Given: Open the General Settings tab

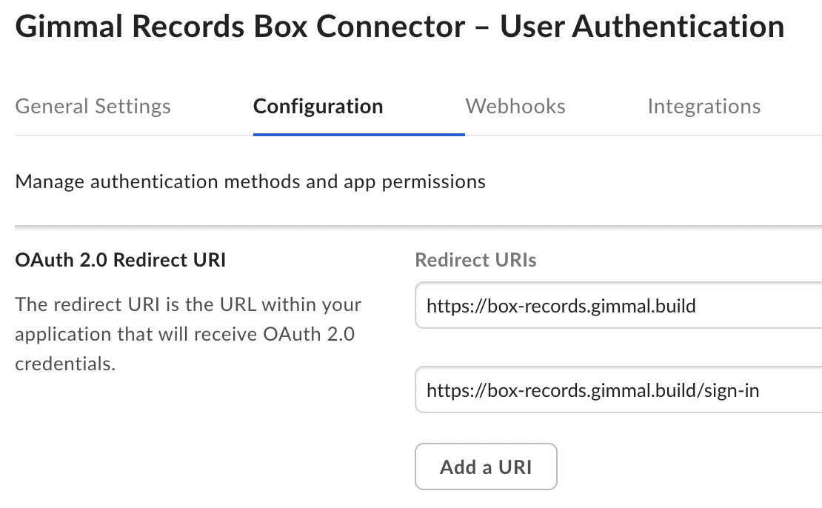Looking at the screenshot, I should pyautogui.click(x=93, y=107).
